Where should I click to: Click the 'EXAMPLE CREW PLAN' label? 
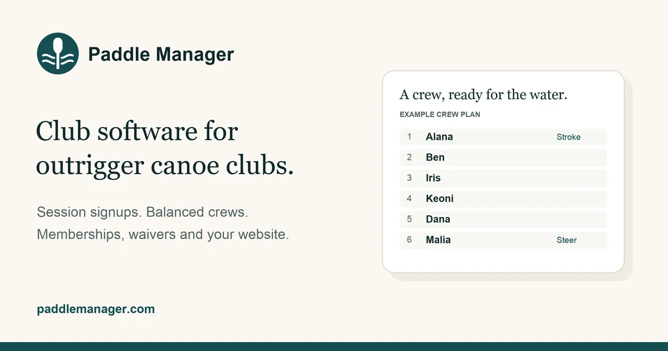pos(440,115)
